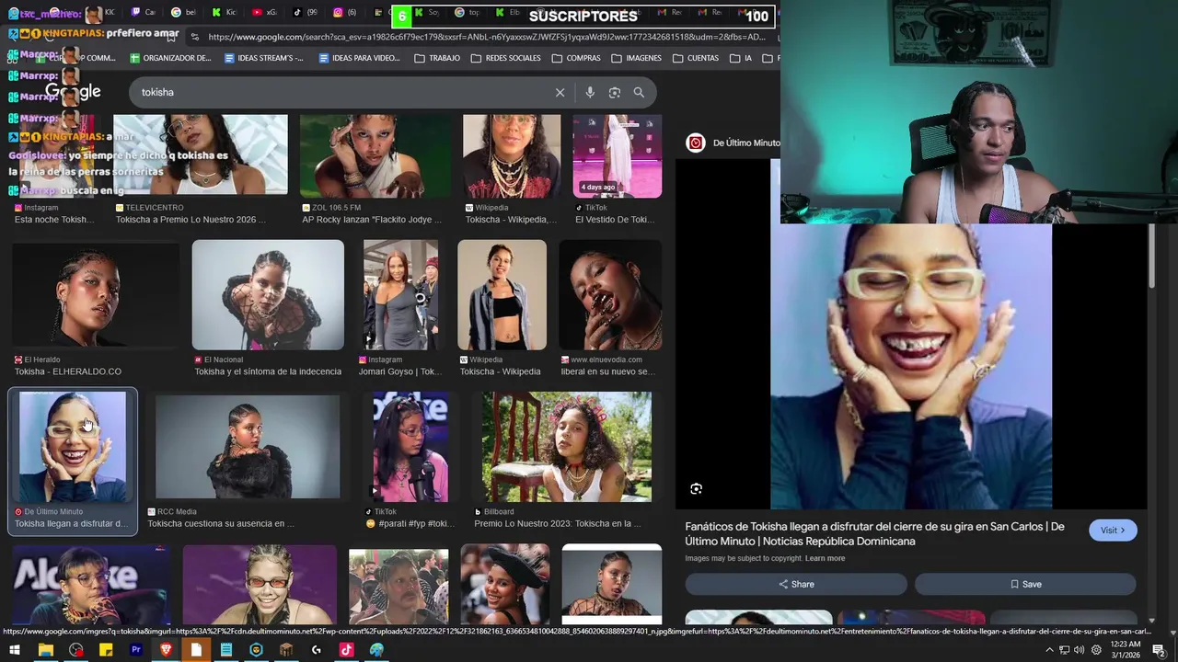Open the ZOL 106.5 FM AP Rocky image

[375, 156]
